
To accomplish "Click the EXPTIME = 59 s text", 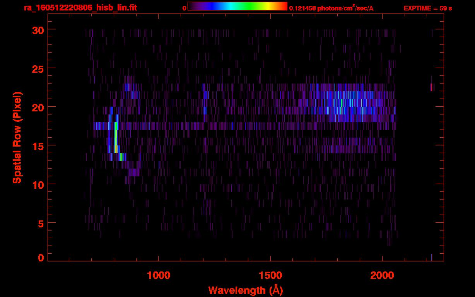I will pos(428,8).
